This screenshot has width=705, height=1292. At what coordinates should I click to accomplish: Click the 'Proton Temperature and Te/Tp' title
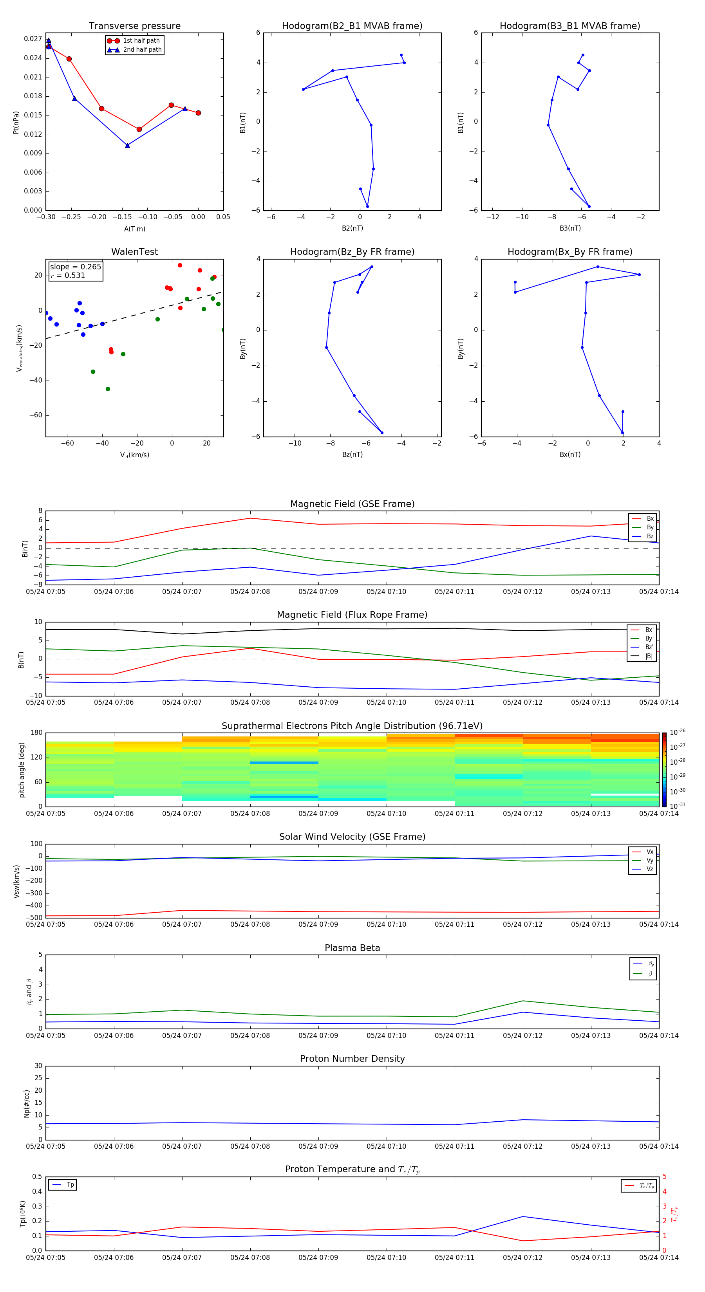352,1169
